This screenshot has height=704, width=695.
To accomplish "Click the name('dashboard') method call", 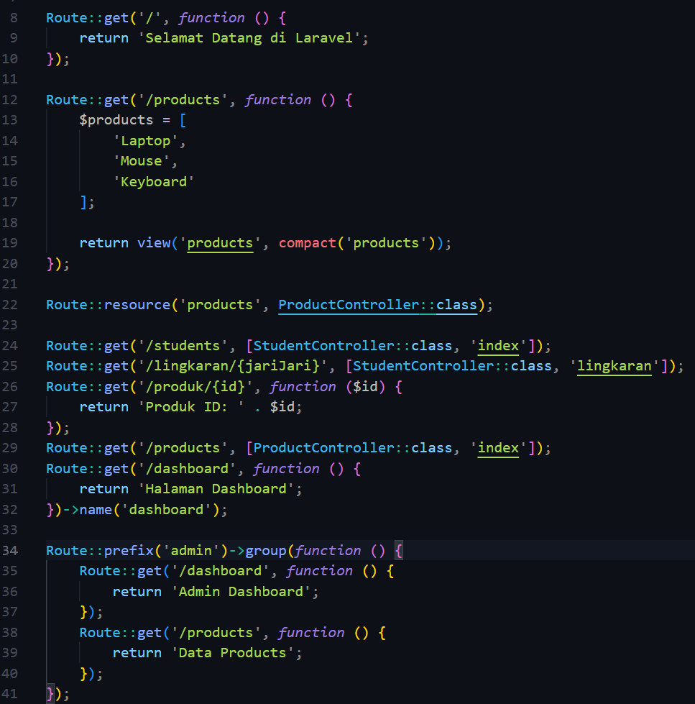I will click(x=149, y=510).
